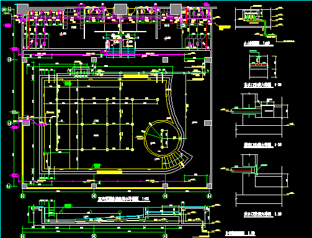312x238 pixels.
Task: Select the cyan staircase in the building centre
Action: click(121, 53)
